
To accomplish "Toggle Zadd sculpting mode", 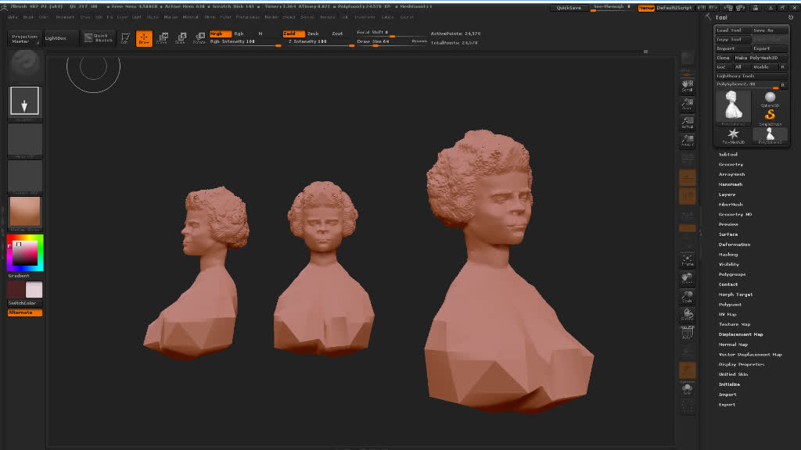I will 293,34.
